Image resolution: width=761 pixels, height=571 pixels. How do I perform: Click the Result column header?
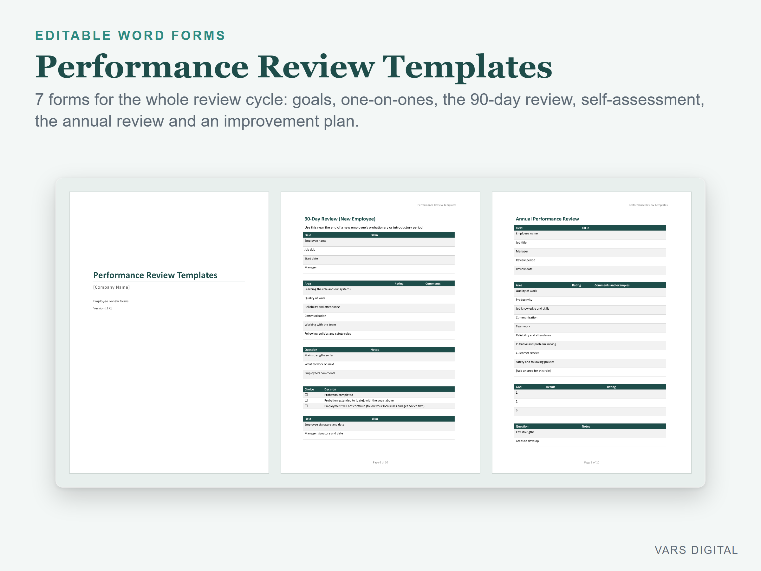click(550, 387)
